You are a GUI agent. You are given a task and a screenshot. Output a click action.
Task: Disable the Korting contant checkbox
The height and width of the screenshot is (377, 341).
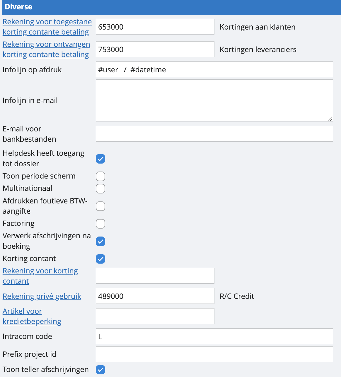[100, 259]
